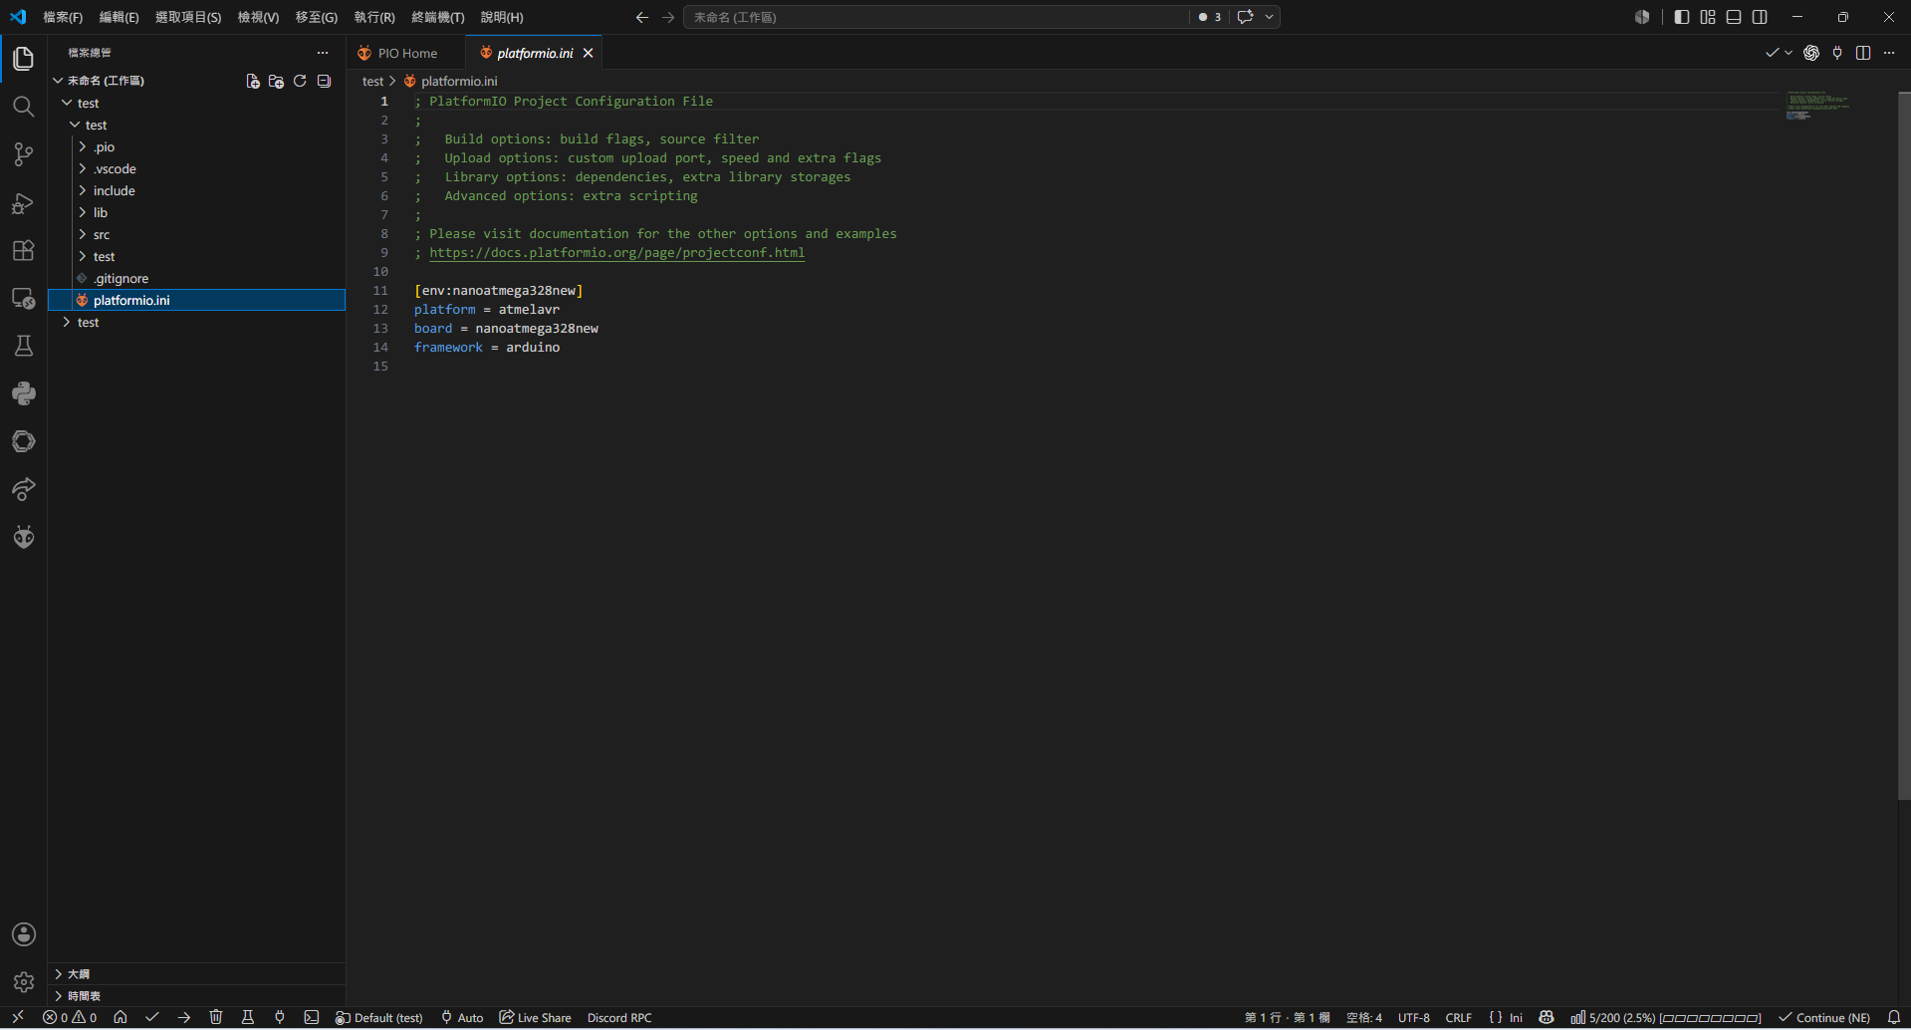Image resolution: width=1911 pixels, height=1030 pixels.
Task: Click PlatformIO Home icon in status bar
Action: coord(120,1017)
